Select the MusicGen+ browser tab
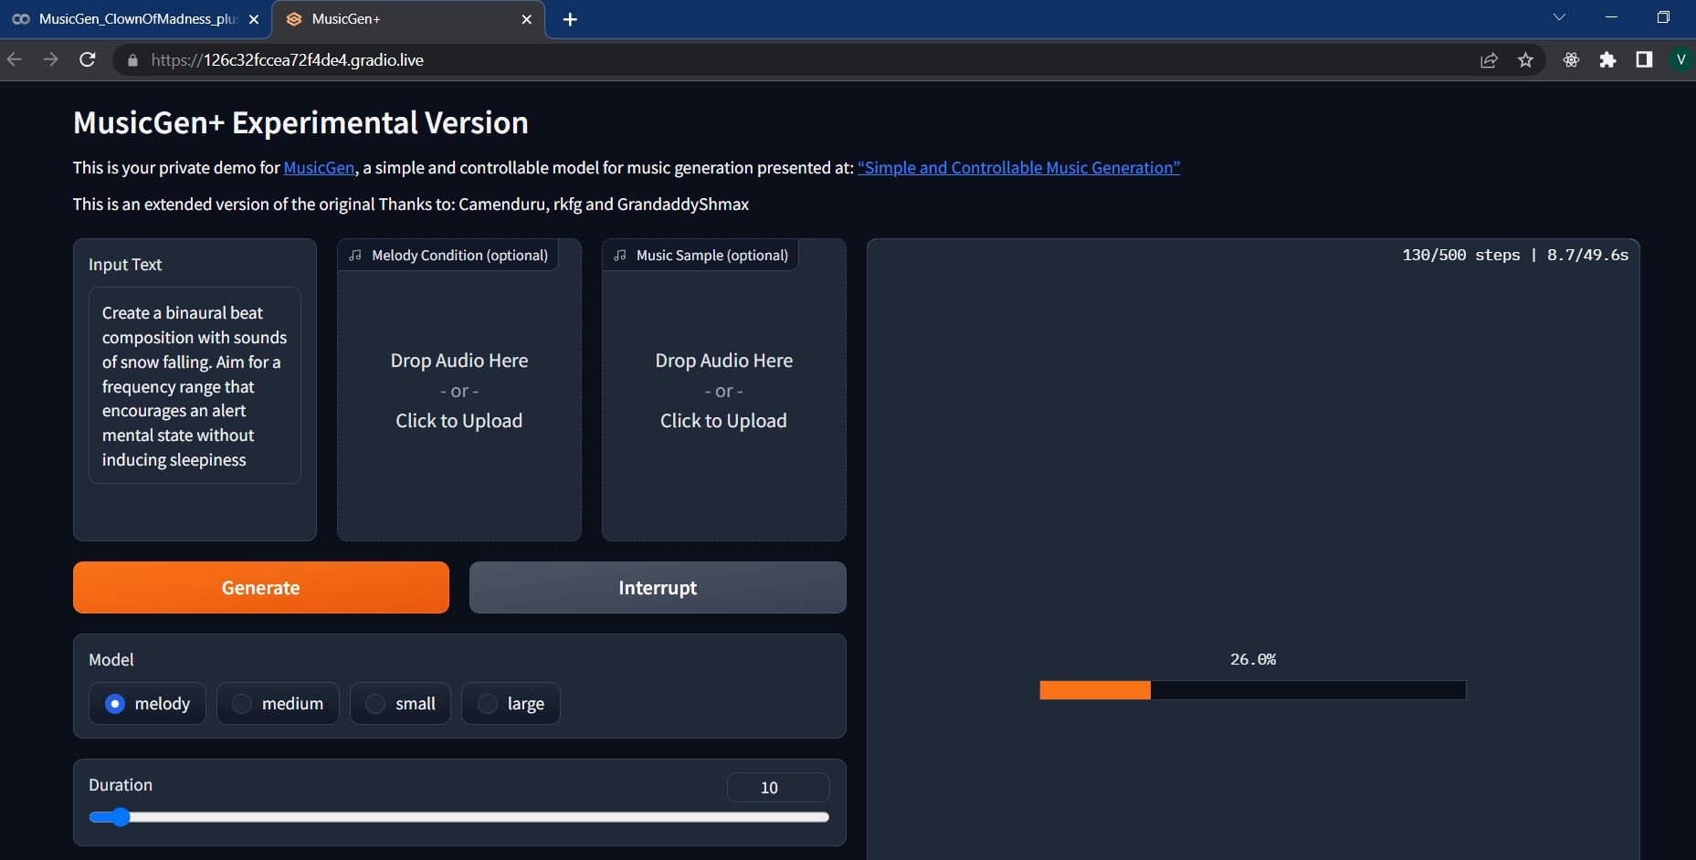 click(408, 19)
